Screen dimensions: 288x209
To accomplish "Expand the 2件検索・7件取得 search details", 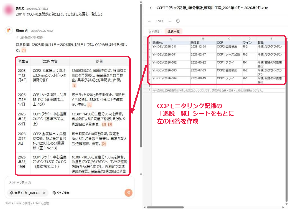I will [30, 38].
